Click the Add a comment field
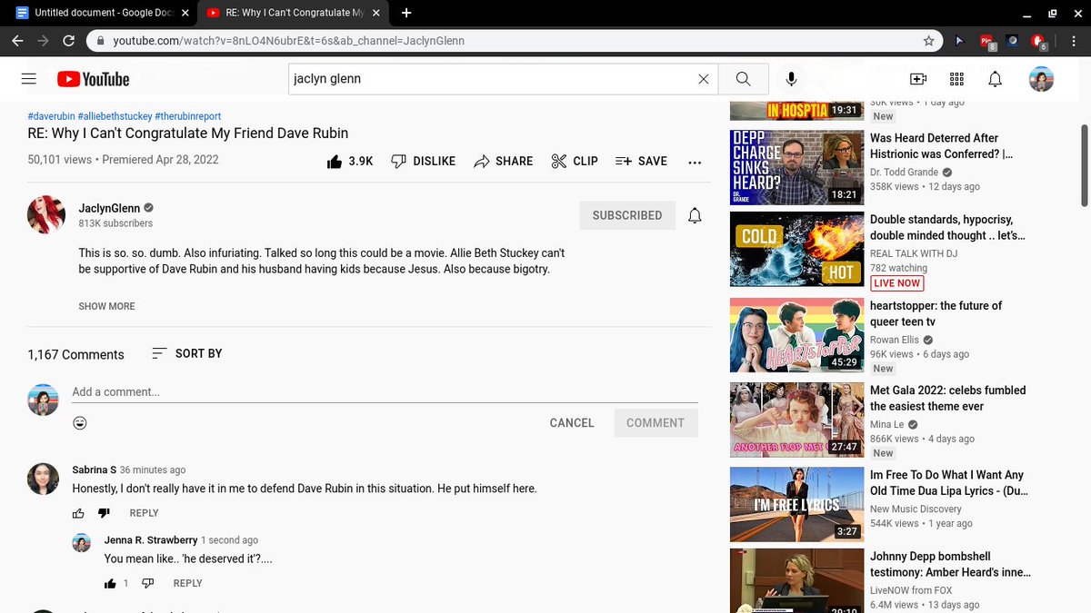 385,392
